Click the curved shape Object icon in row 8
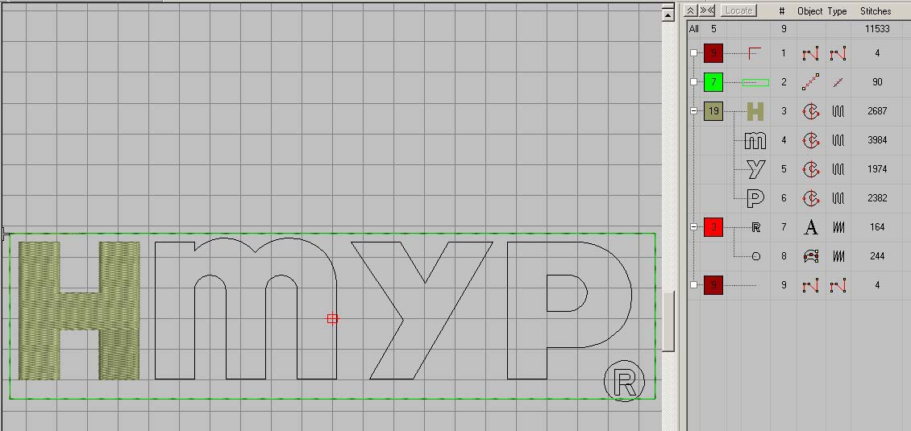 pyautogui.click(x=811, y=256)
